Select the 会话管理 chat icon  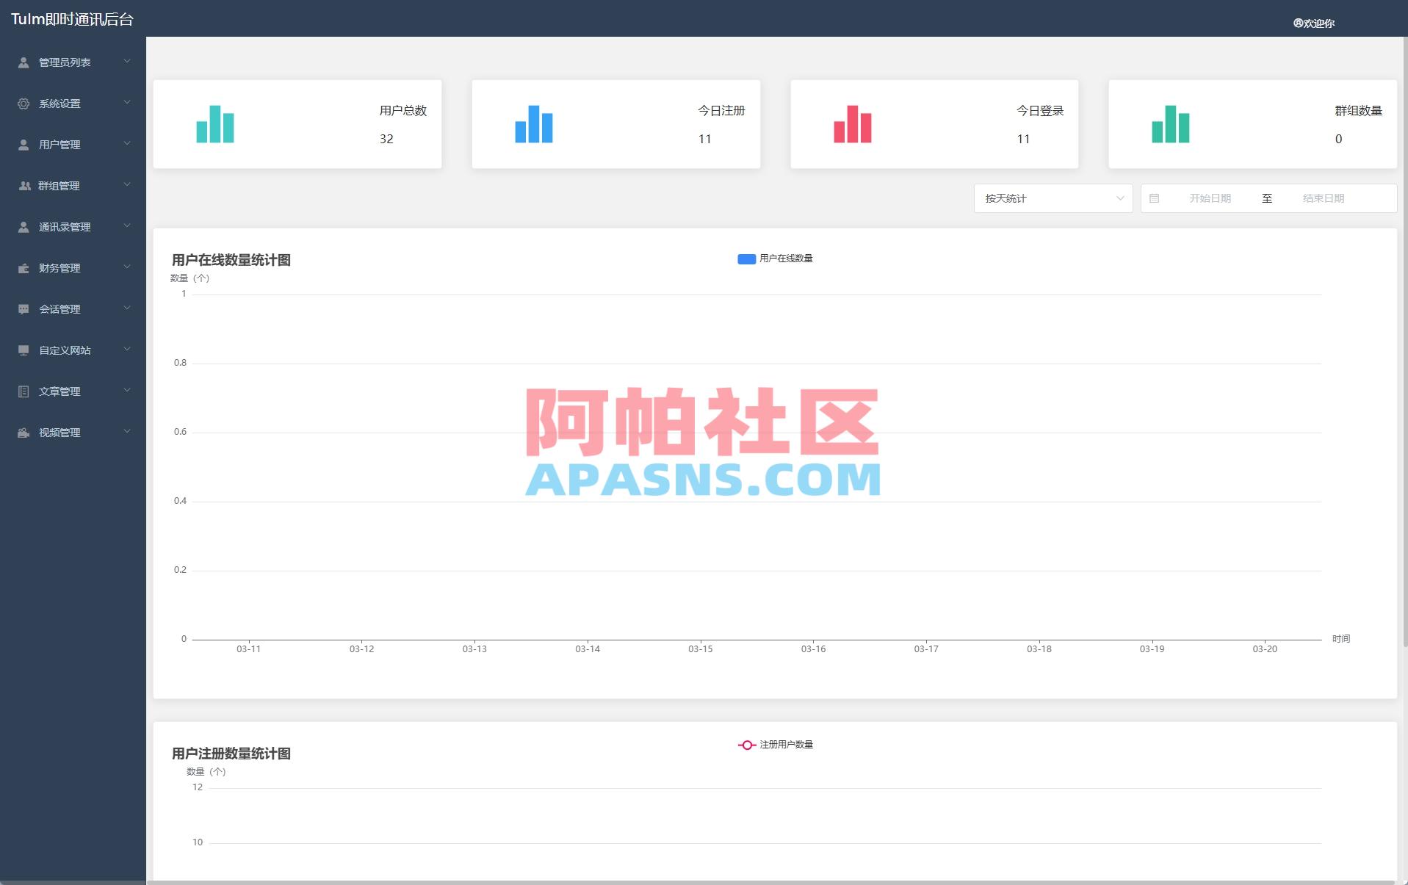pyautogui.click(x=22, y=309)
